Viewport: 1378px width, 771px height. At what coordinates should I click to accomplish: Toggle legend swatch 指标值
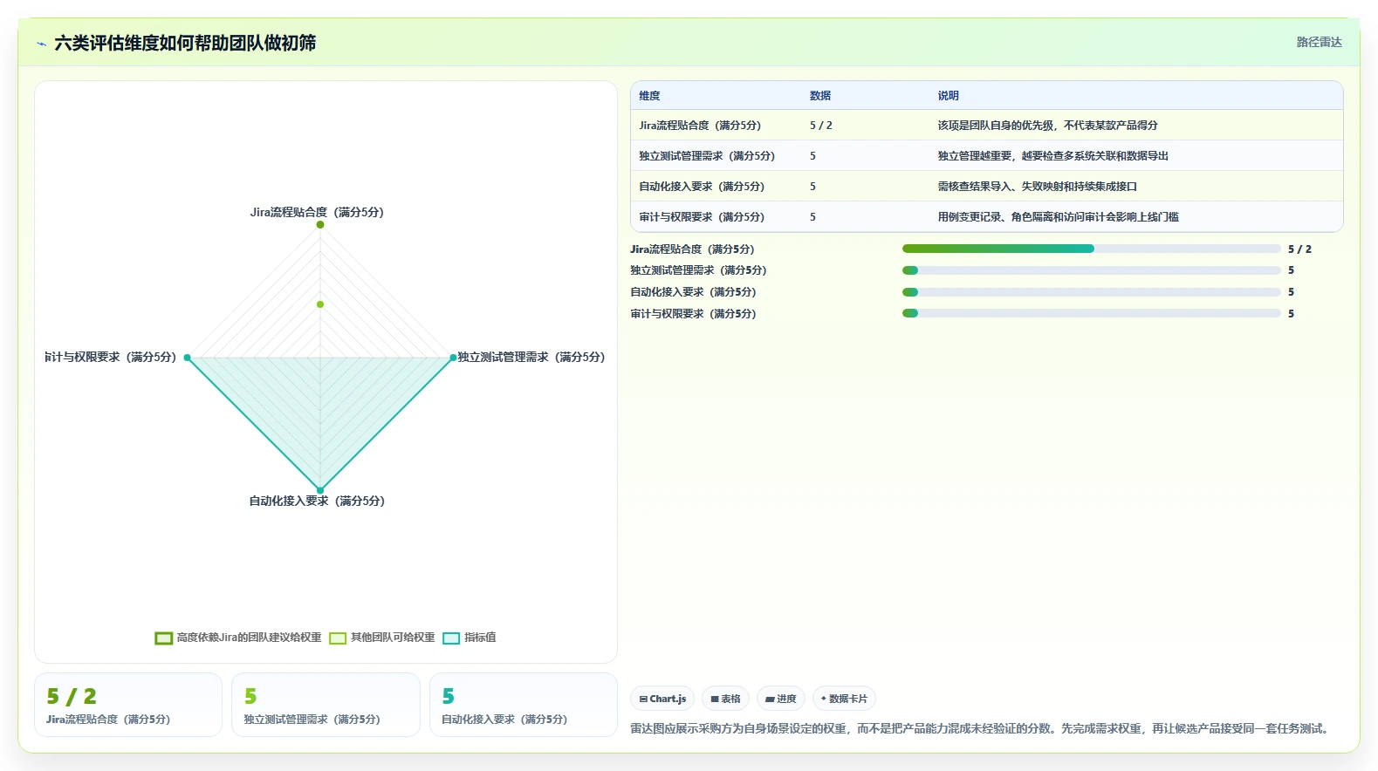click(451, 638)
